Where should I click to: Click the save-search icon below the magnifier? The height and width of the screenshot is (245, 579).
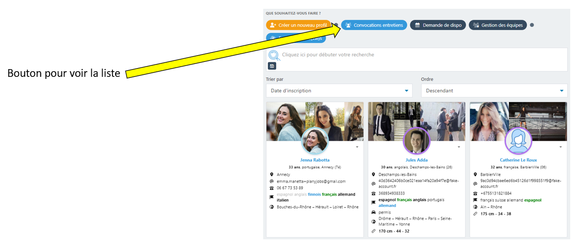tap(272, 66)
